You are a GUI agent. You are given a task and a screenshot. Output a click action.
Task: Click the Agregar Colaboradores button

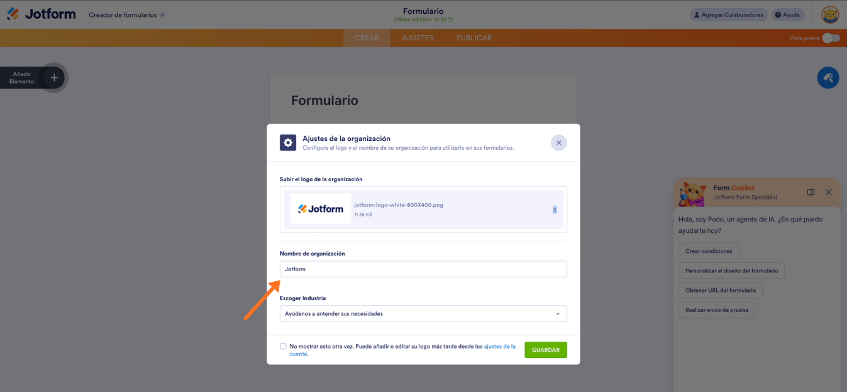[728, 14]
